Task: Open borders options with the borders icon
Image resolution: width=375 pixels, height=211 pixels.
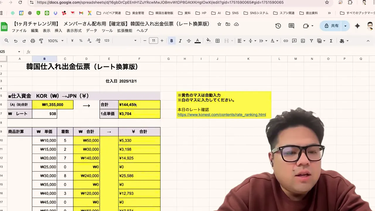Action: 217,40
